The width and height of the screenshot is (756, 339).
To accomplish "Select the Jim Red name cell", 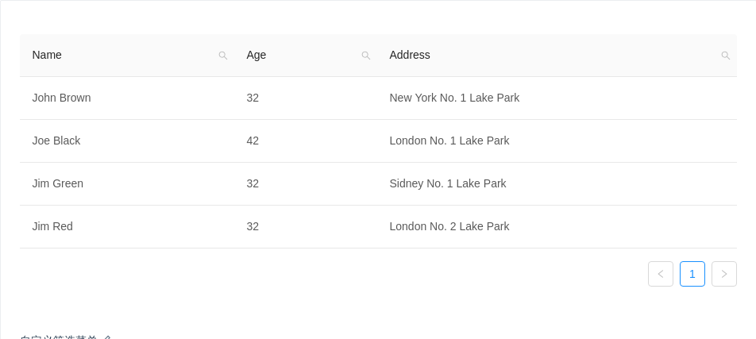I will (x=52, y=226).
